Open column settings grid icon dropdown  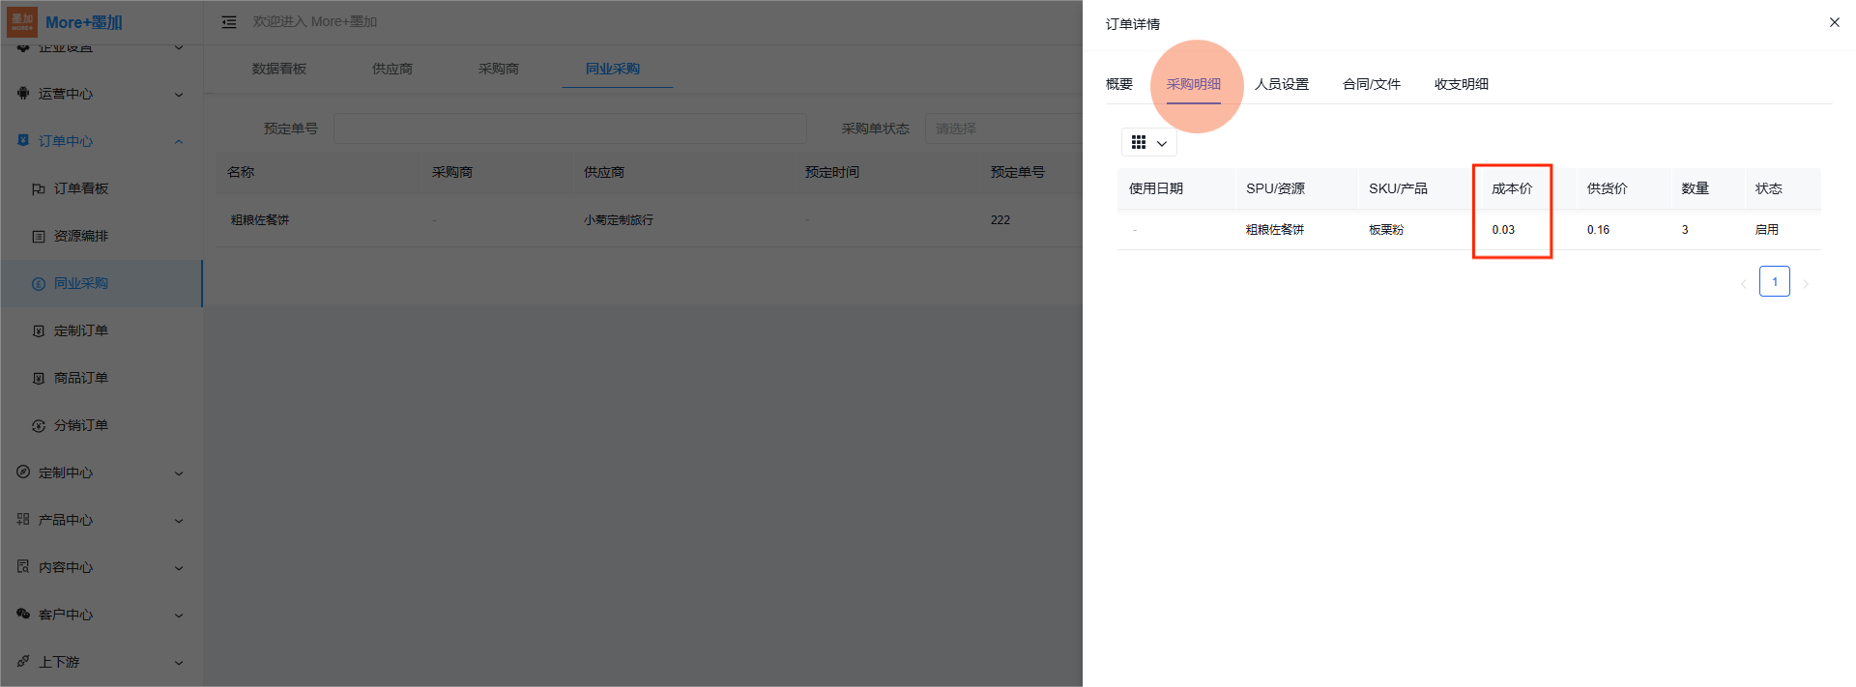[1148, 143]
